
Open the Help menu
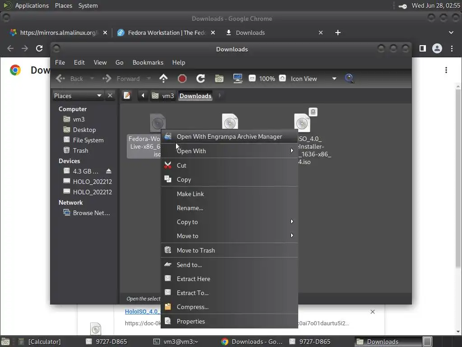click(179, 62)
